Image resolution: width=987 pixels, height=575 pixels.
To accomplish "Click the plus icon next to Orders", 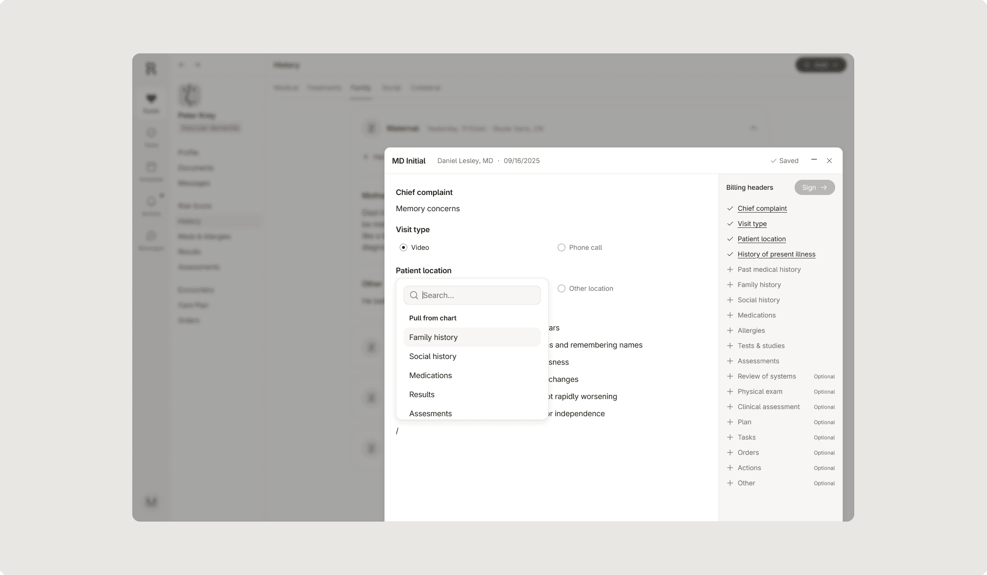I will [x=730, y=452].
